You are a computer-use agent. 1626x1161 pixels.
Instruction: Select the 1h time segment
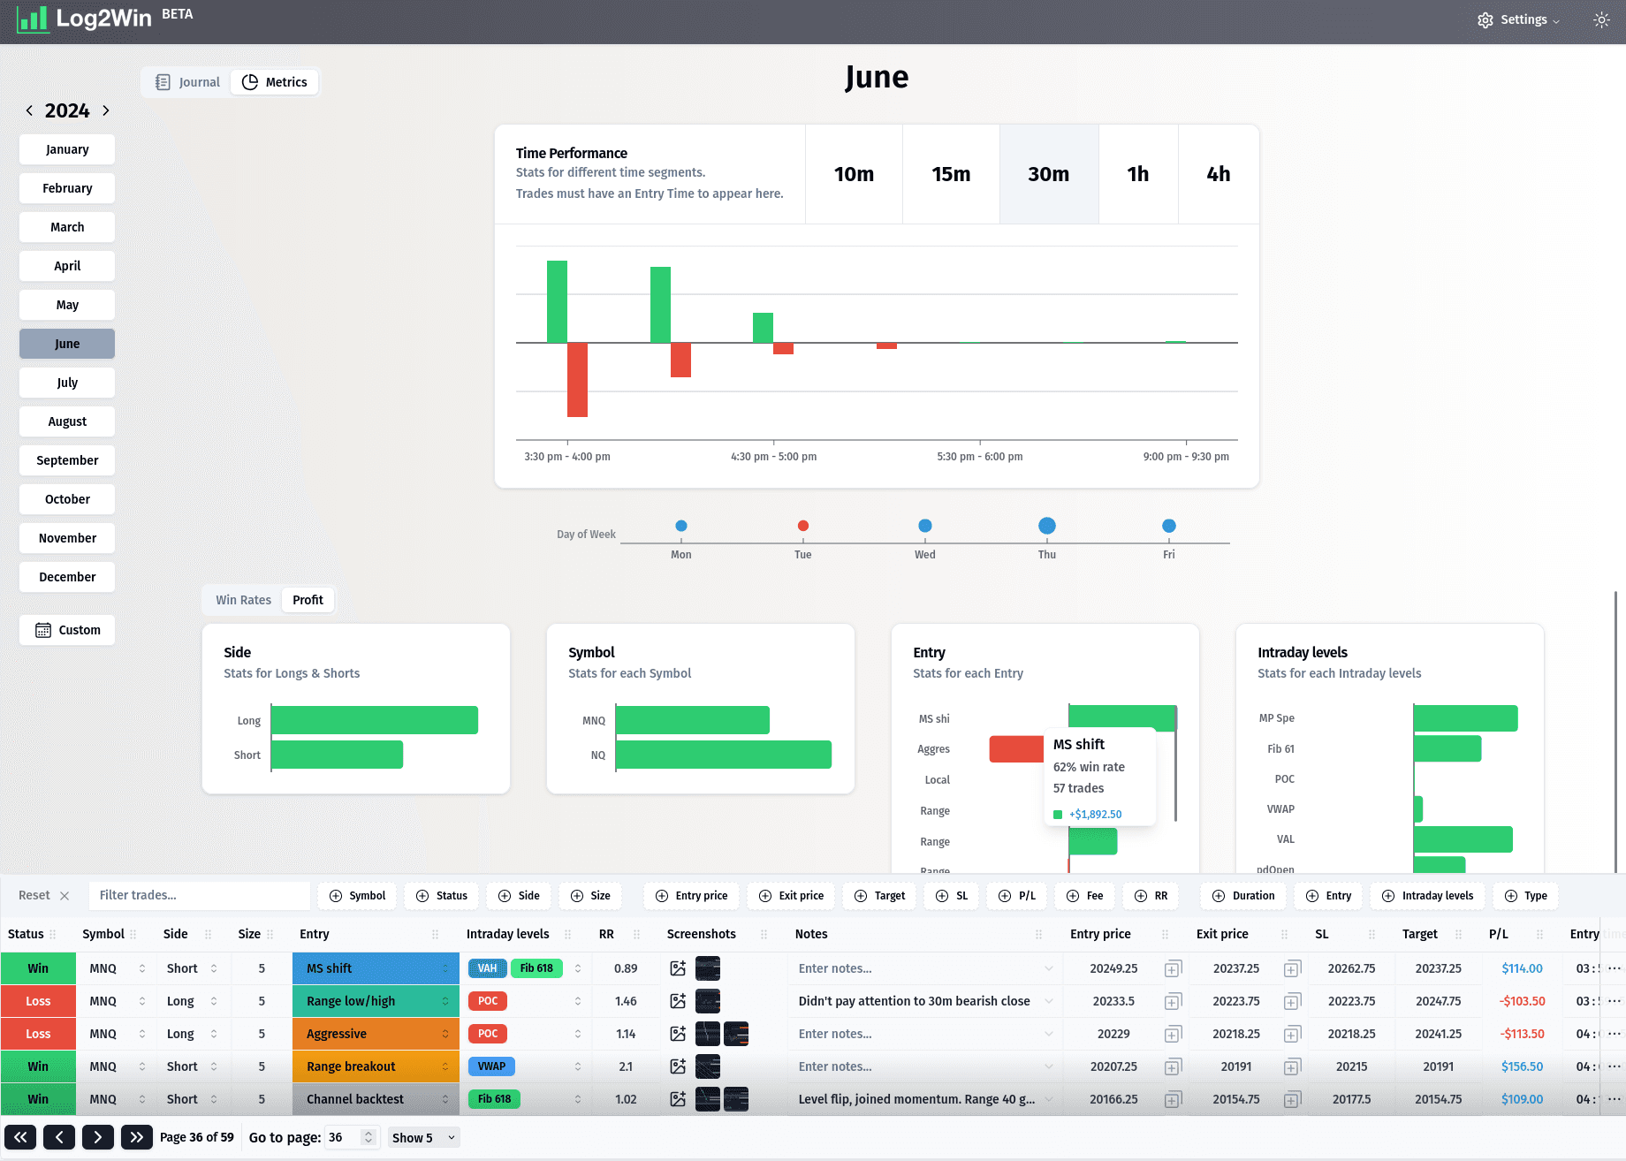click(1138, 174)
